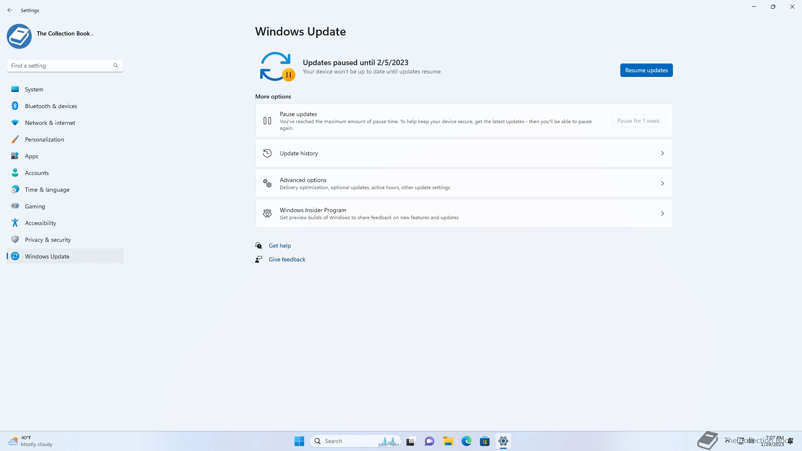Open Accessibility settings
The width and height of the screenshot is (802, 451).
(65, 223)
